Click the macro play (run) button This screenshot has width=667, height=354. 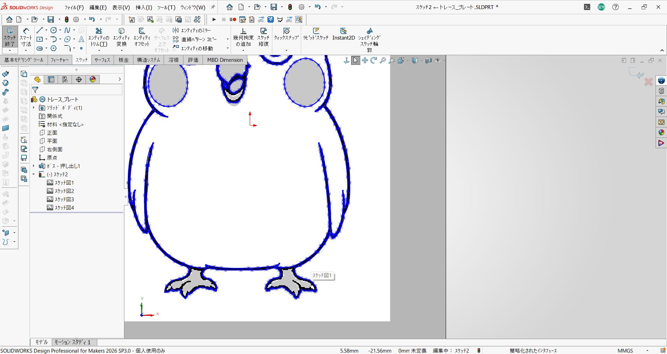click(x=214, y=19)
